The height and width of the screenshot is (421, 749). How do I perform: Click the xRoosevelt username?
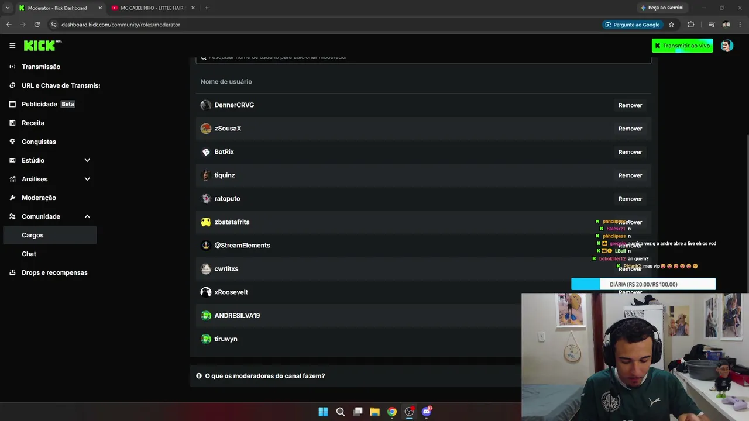pyautogui.click(x=231, y=292)
